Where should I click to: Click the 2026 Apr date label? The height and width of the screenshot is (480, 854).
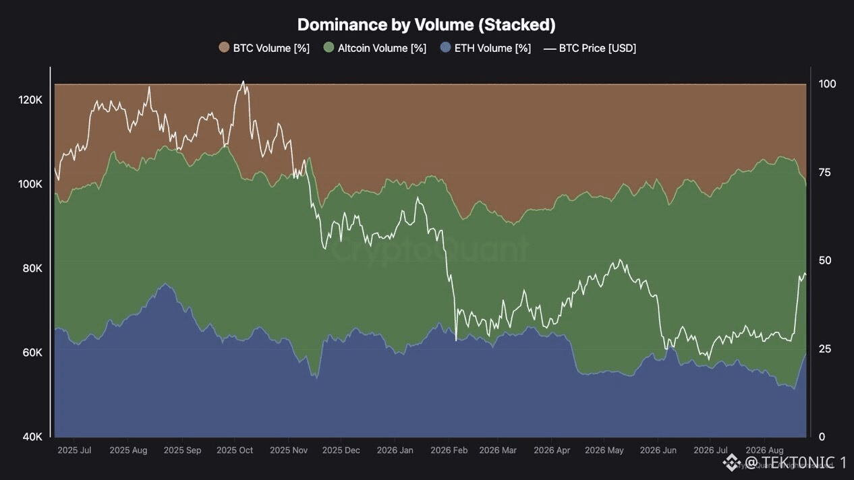pyautogui.click(x=552, y=450)
